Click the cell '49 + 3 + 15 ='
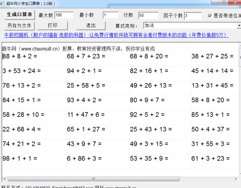 click(160, 147)
